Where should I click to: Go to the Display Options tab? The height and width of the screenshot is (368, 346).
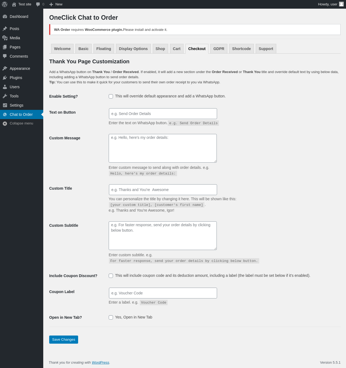pyautogui.click(x=133, y=49)
